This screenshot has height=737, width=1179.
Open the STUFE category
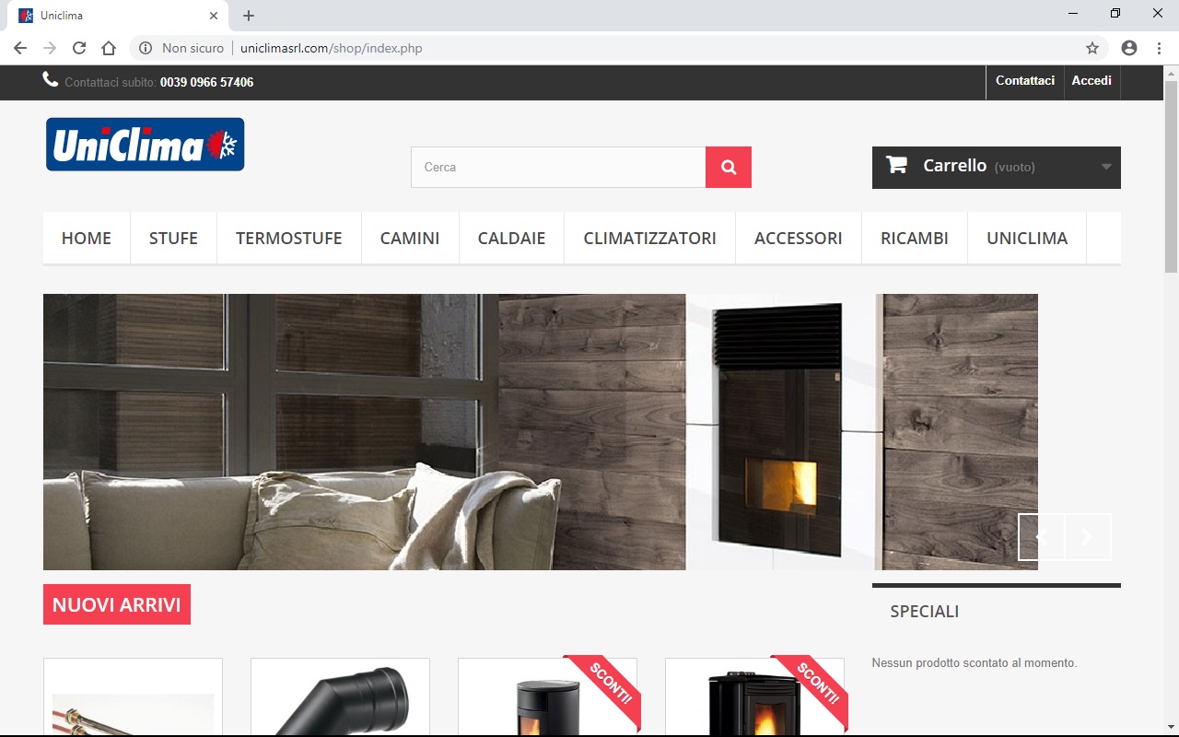point(173,238)
